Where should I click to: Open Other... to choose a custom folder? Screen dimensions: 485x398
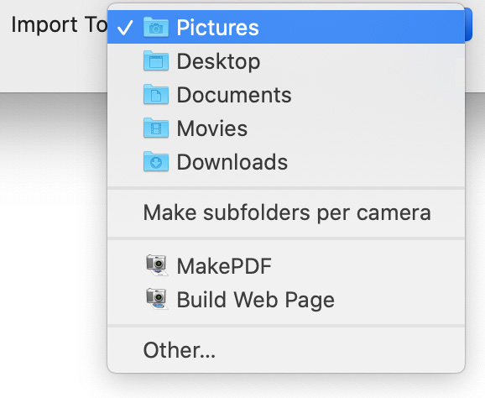[x=286, y=350]
